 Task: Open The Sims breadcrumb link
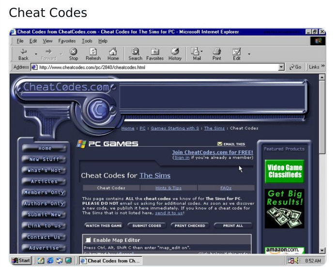pyautogui.click(x=214, y=128)
